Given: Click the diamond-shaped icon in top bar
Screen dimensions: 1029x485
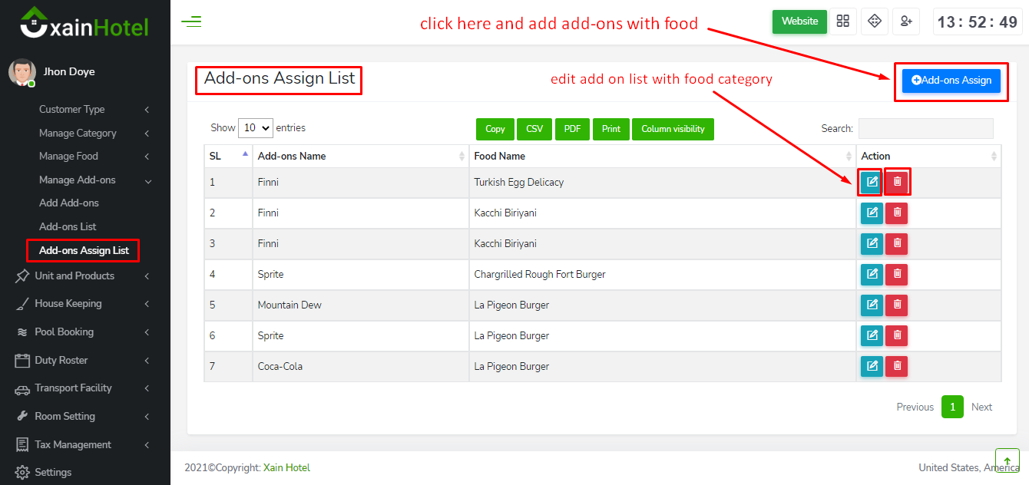Looking at the screenshot, I should 874,21.
